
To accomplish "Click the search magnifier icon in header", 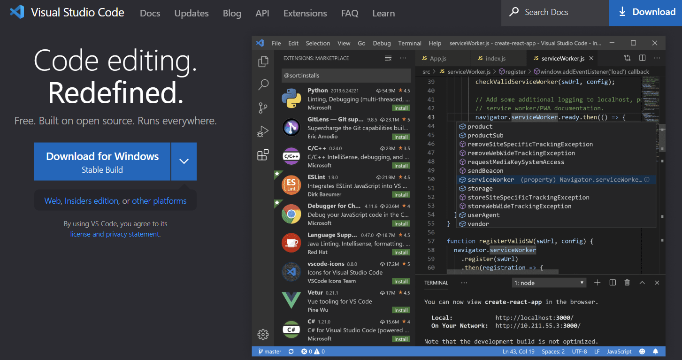I will pyautogui.click(x=514, y=12).
